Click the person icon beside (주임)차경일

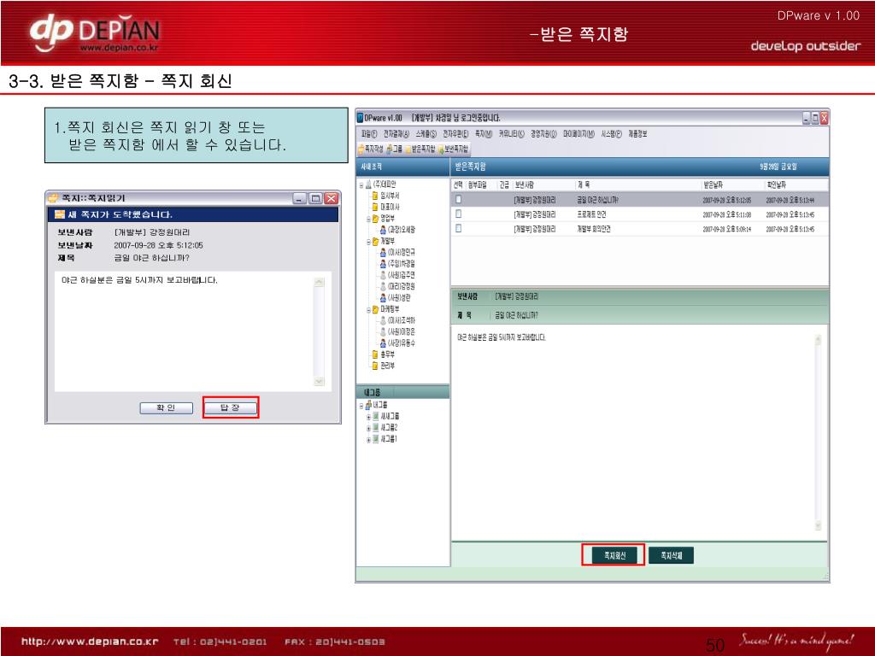click(383, 264)
